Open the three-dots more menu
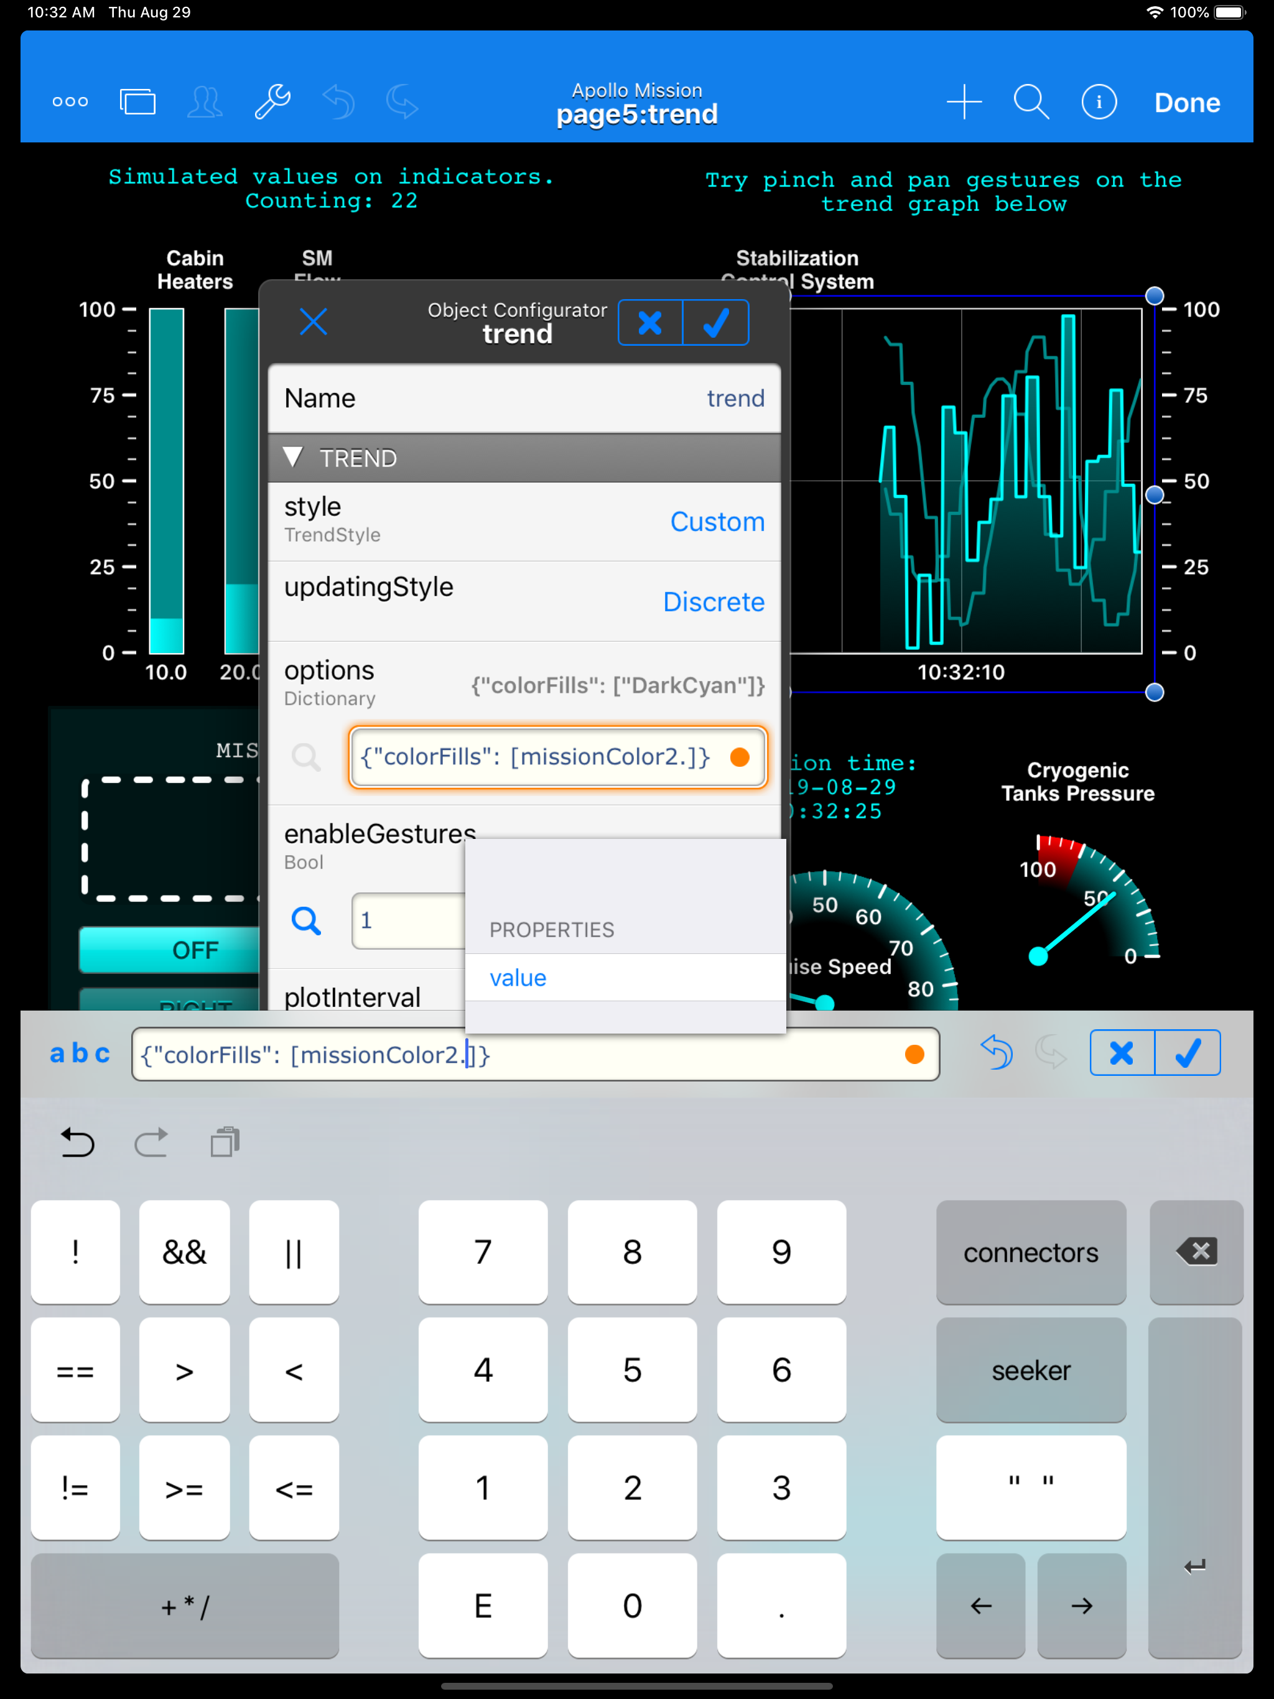The width and height of the screenshot is (1274, 1699). point(70,102)
